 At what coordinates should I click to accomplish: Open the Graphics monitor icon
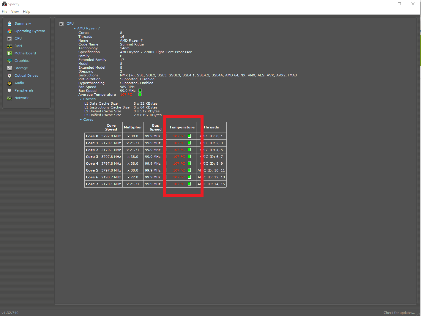tap(10, 61)
